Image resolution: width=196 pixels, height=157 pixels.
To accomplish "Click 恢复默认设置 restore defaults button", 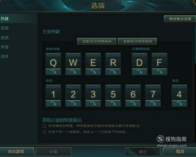I will (x=180, y=19).
